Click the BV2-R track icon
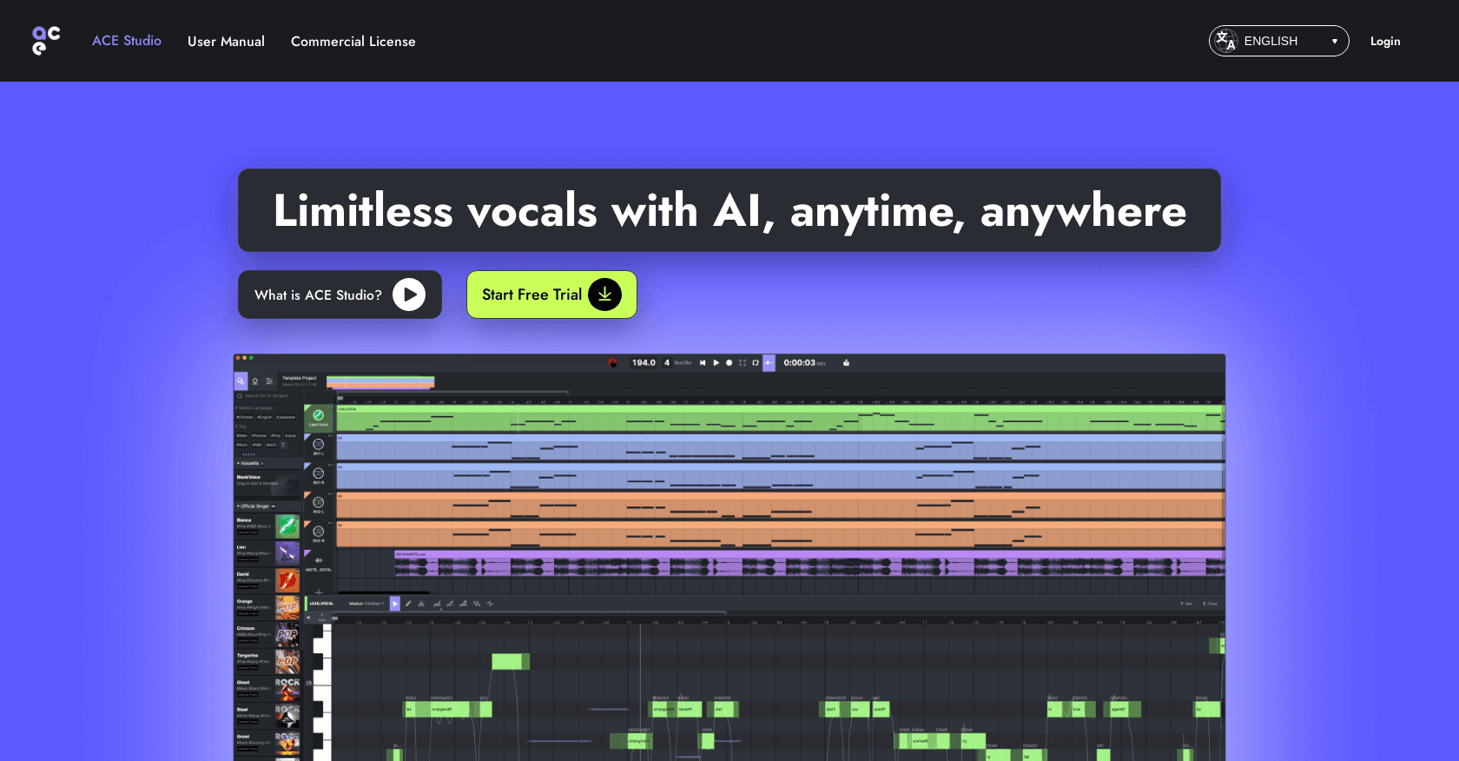 319,531
